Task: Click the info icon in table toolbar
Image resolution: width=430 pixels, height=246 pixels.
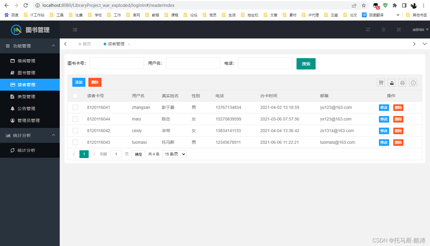Action: click(x=413, y=83)
